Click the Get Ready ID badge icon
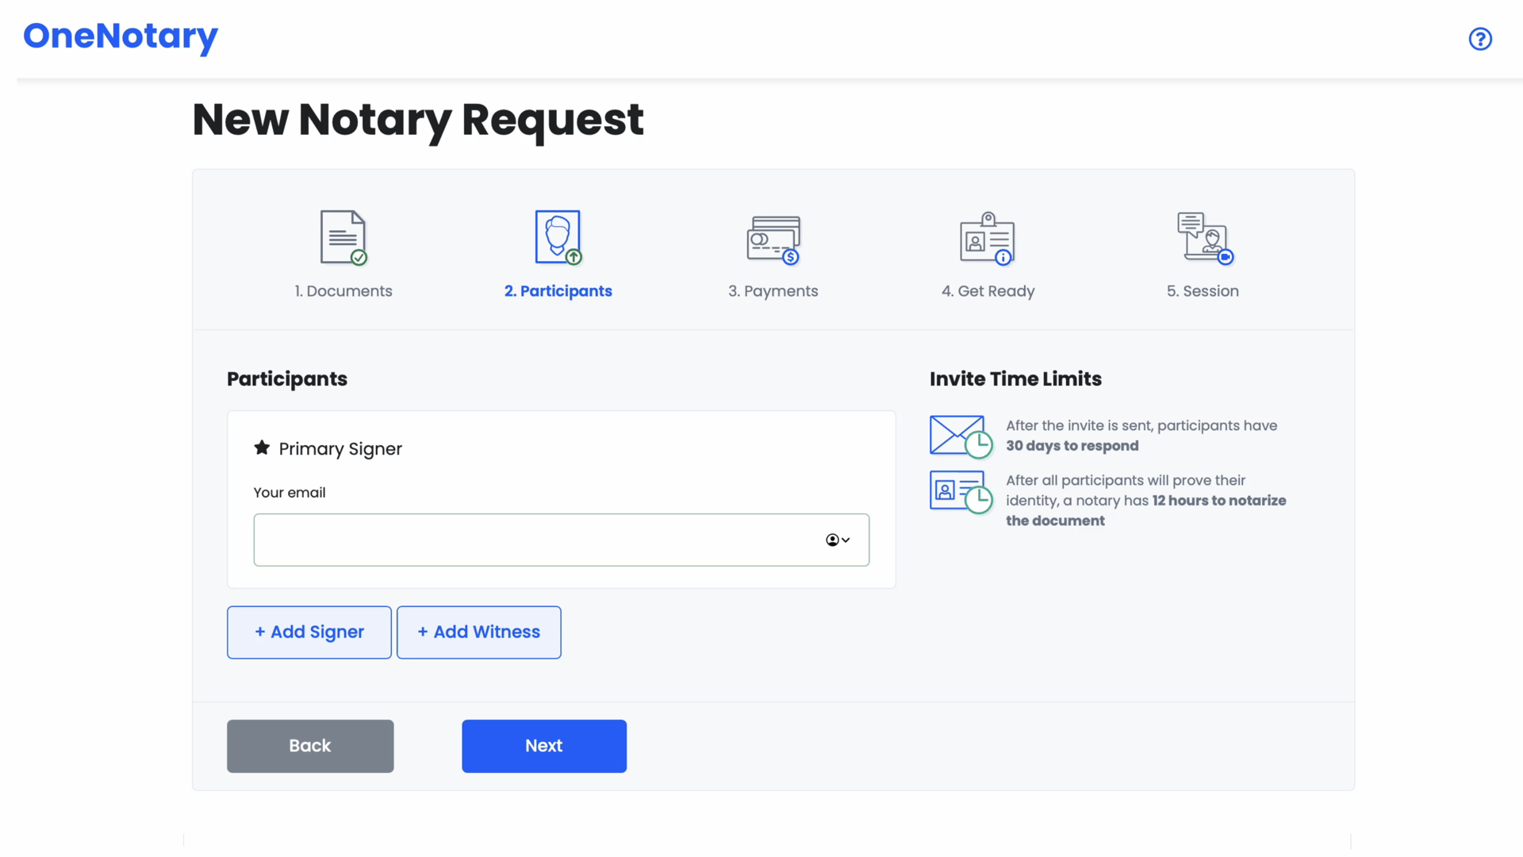This screenshot has height=857, width=1523. [988, 238]
